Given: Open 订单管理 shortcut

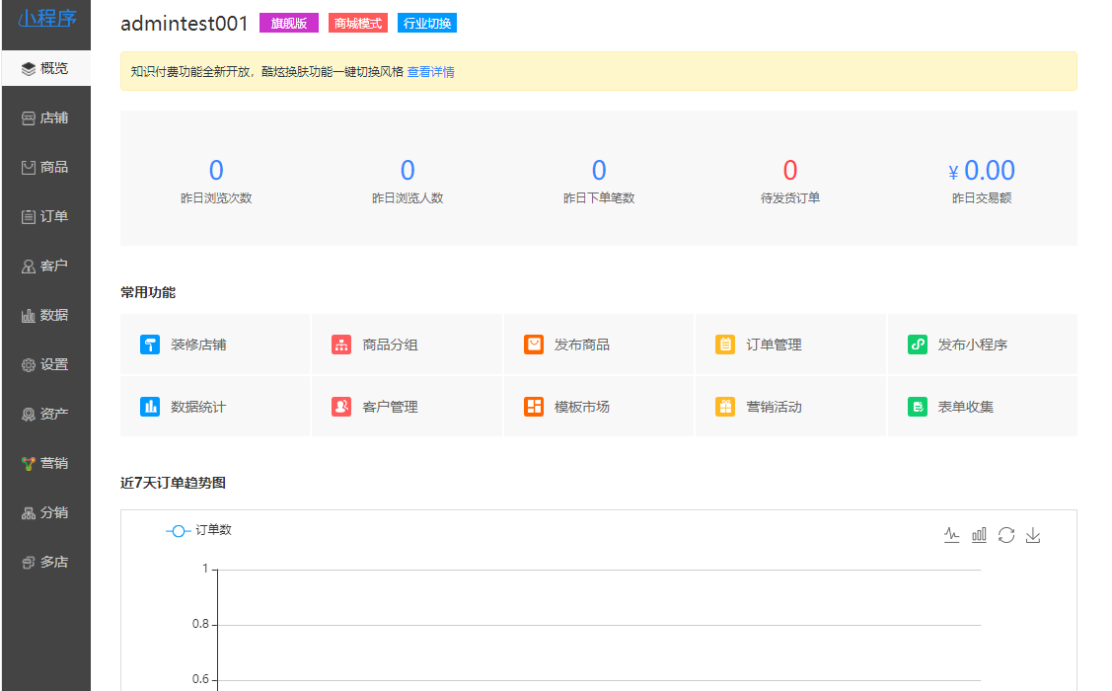Looking at the screenshot, I should click(x=774, y=345).
